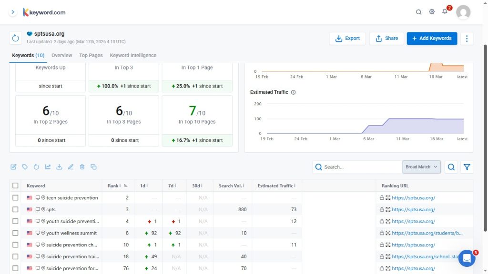
Task: Open filters using the funnel icon
Action: coord(467,167)
